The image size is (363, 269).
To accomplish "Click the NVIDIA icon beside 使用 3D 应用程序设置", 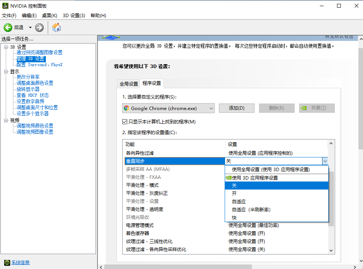I will pyautogui.click(x=228, y=178).
